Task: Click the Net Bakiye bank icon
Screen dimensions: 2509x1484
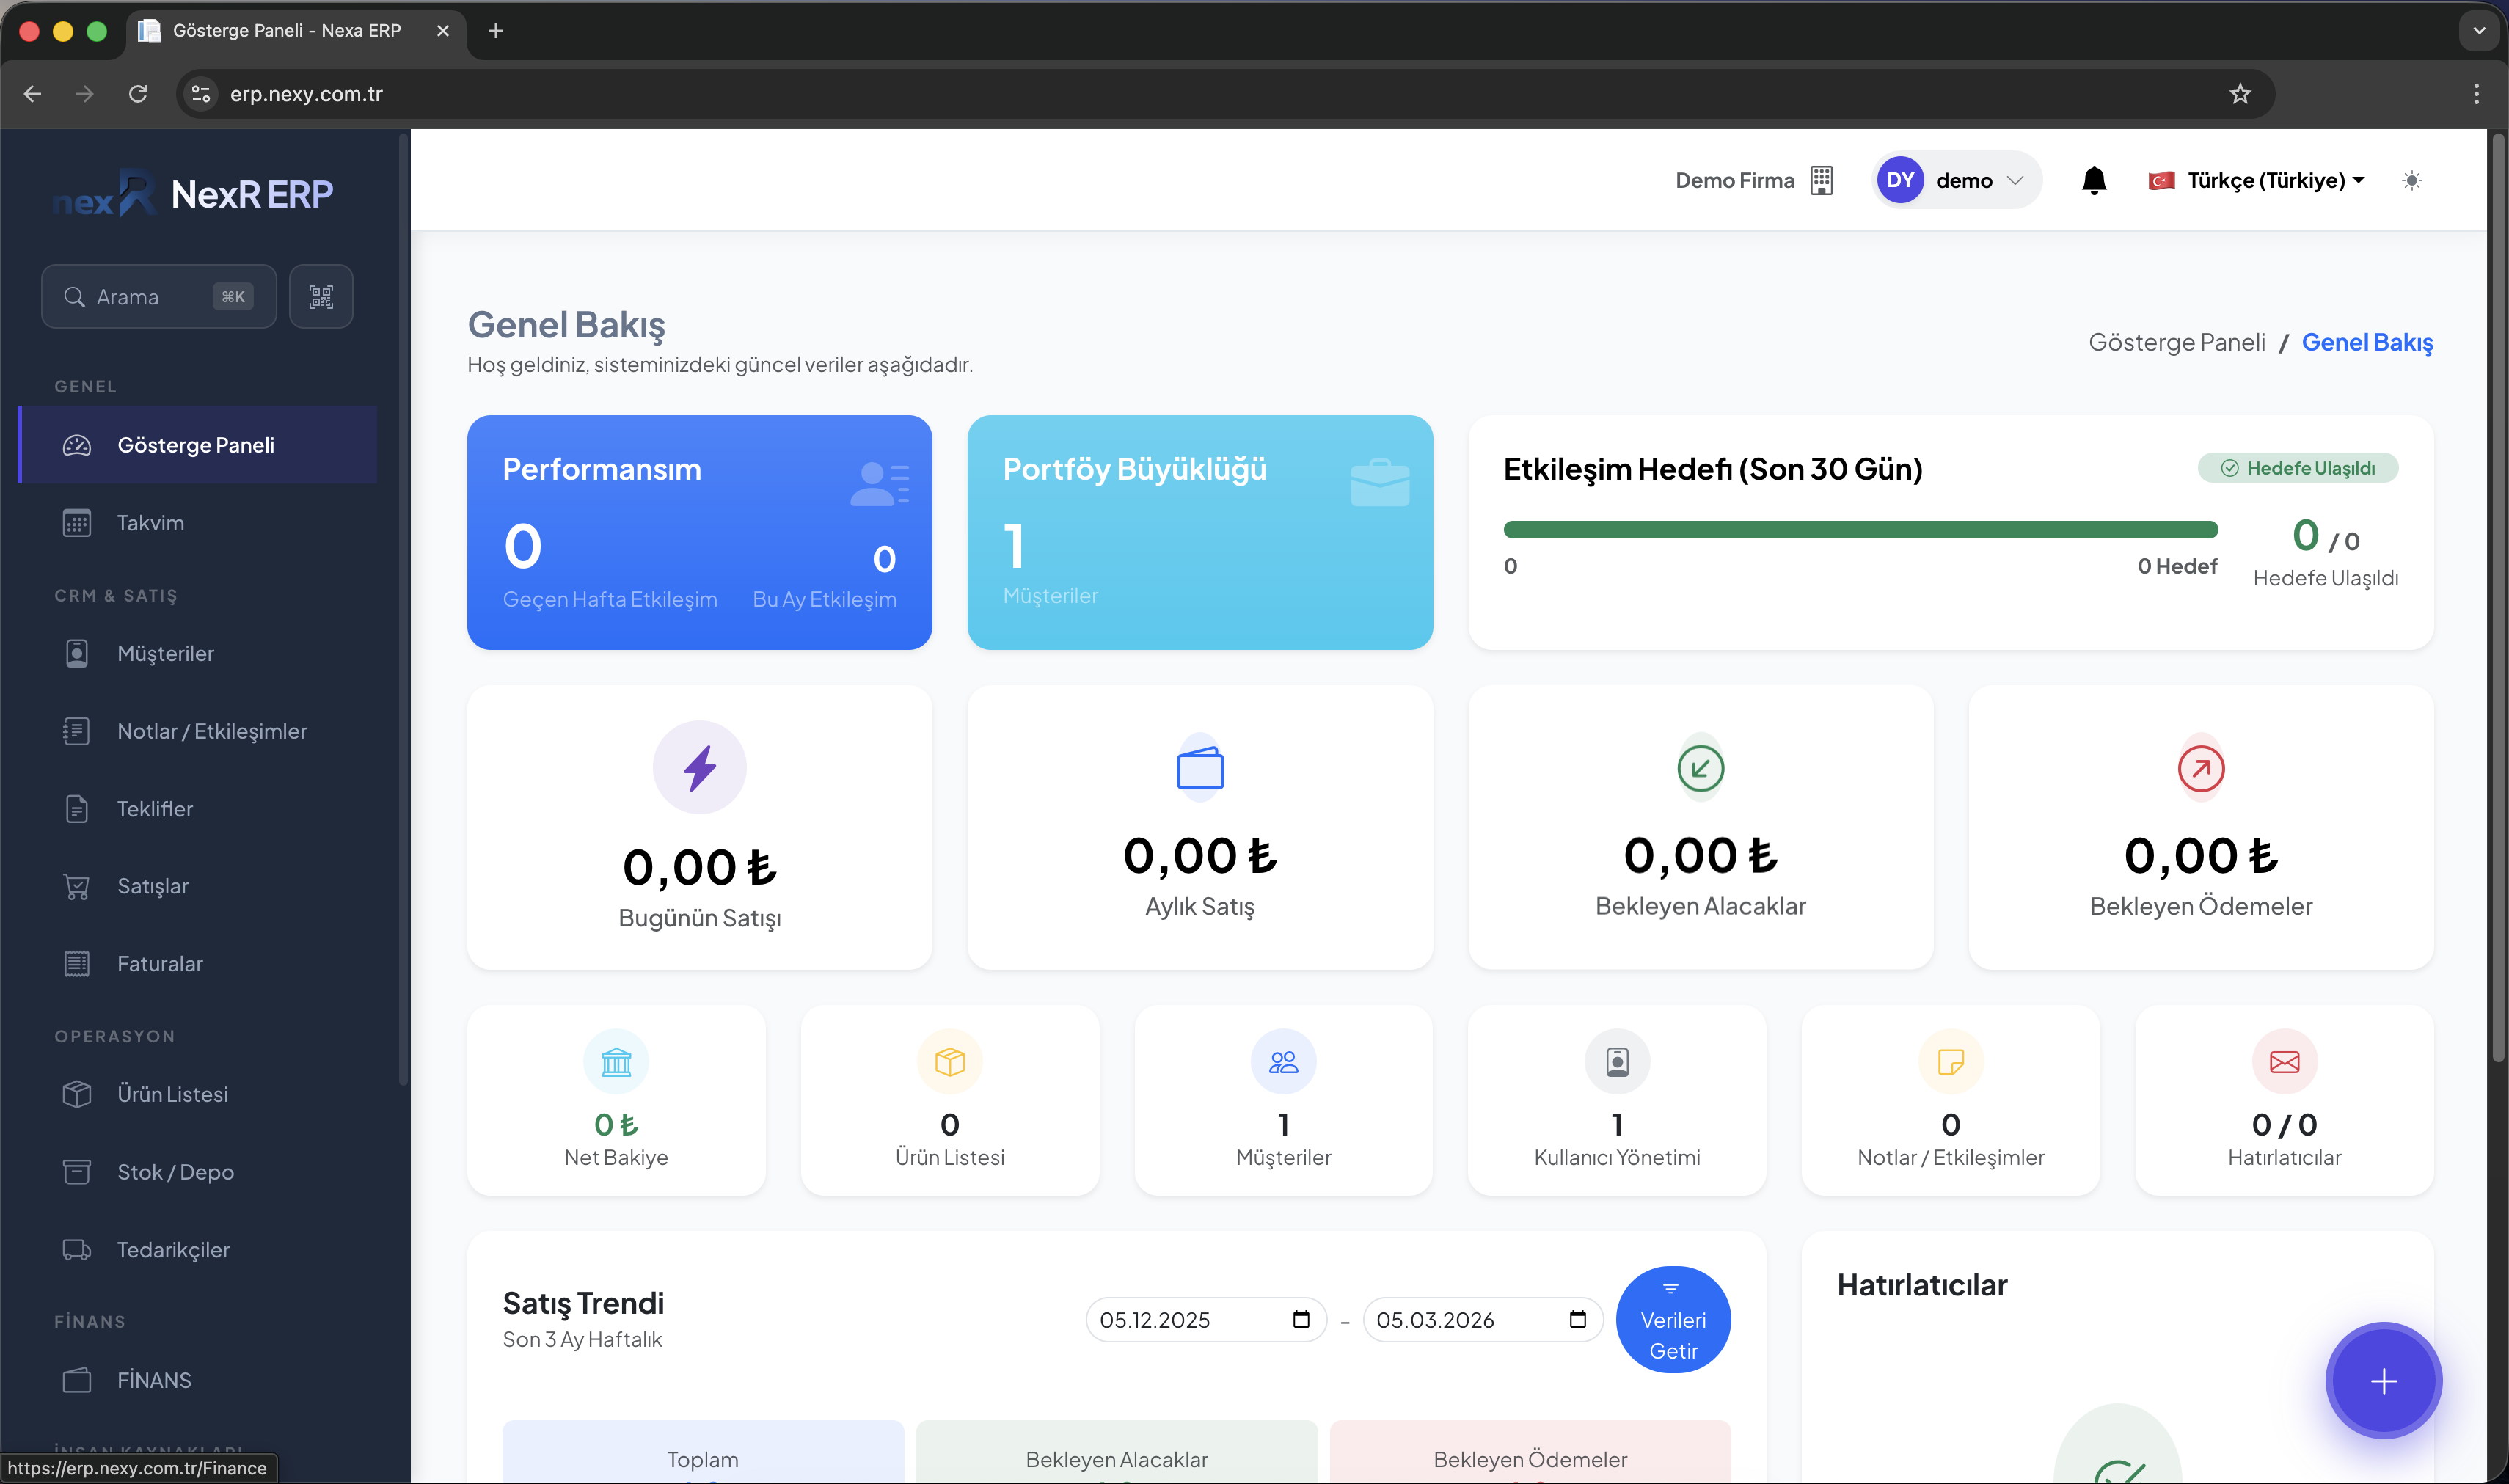Action: 616,1062
